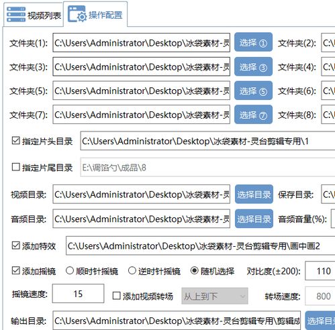Click the 选择 ① folder button
Screen dimensions: 335x330
tap(253, 42)
